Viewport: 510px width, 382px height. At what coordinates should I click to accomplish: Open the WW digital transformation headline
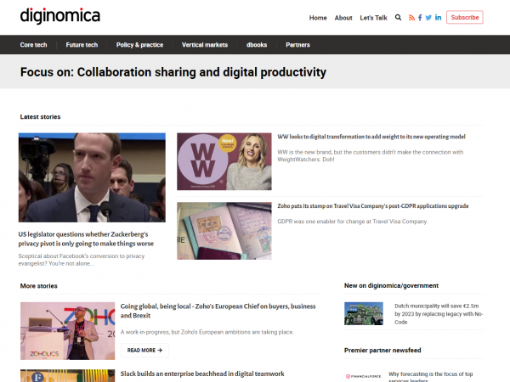point(371,137)
